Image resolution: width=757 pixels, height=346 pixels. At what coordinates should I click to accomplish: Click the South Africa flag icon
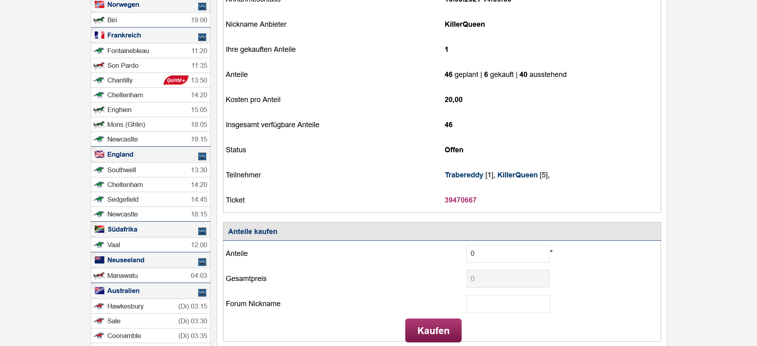point(99,229)
